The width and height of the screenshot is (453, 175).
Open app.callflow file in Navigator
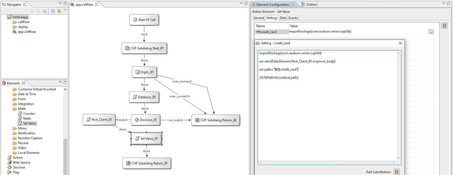tap(27, 32)
